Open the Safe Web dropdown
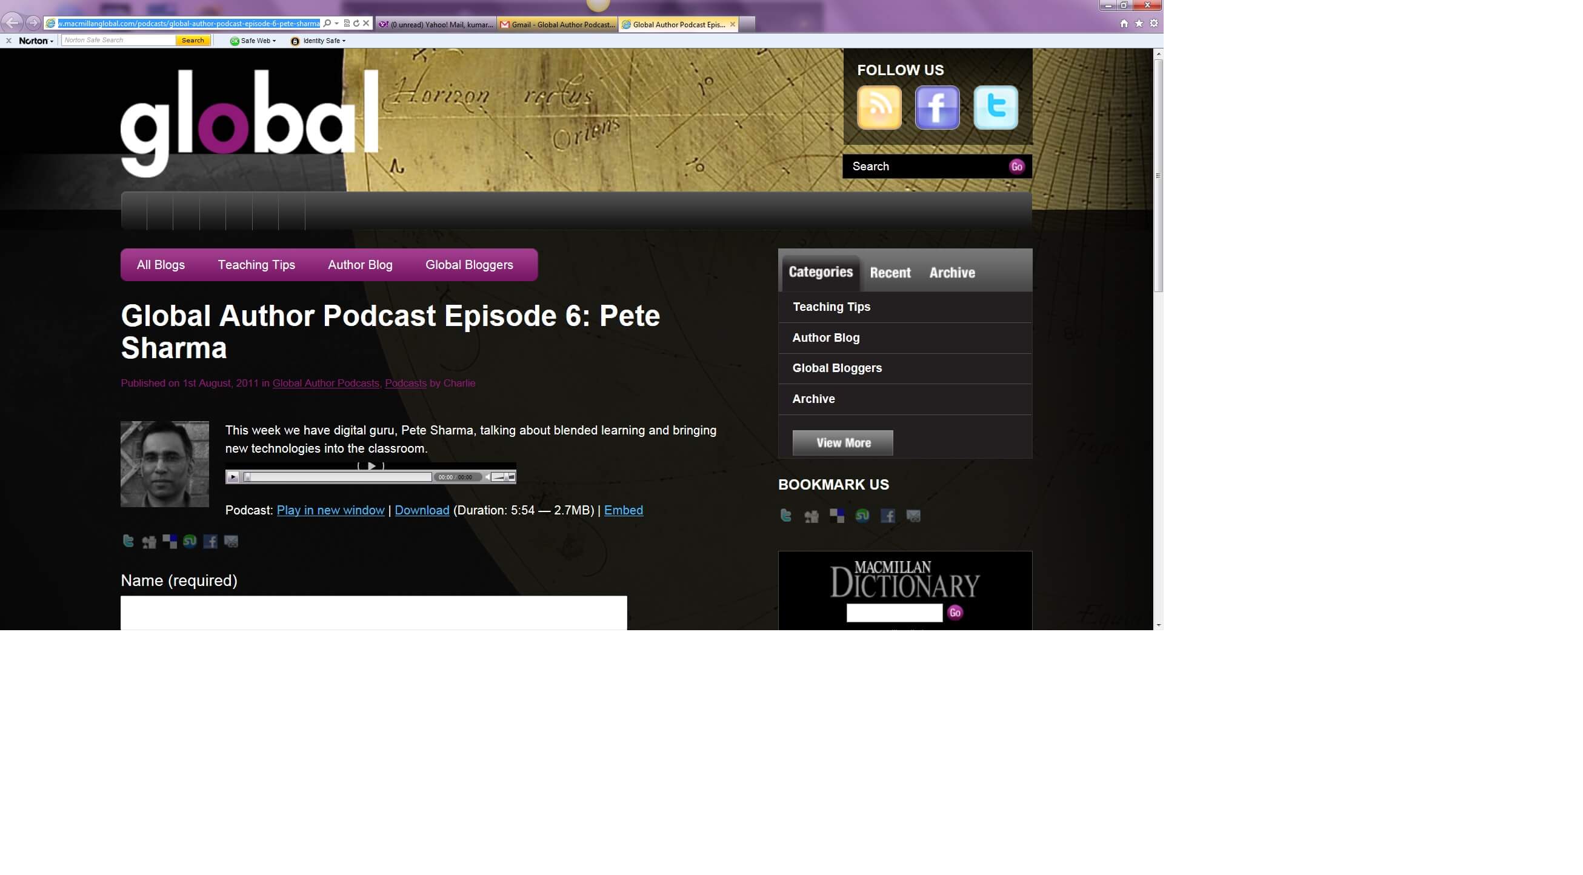 [253, 41]
